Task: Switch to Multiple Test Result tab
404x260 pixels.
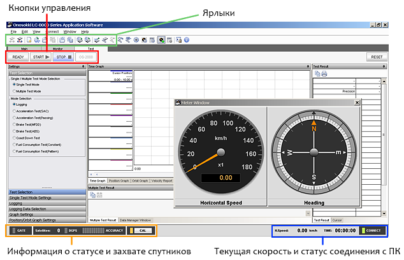Action: pos(103,220)
